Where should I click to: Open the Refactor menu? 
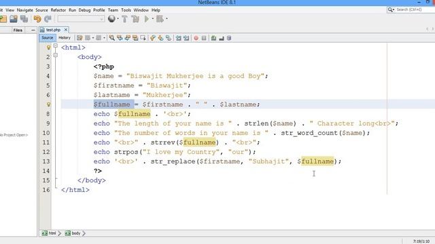(58, 10)
